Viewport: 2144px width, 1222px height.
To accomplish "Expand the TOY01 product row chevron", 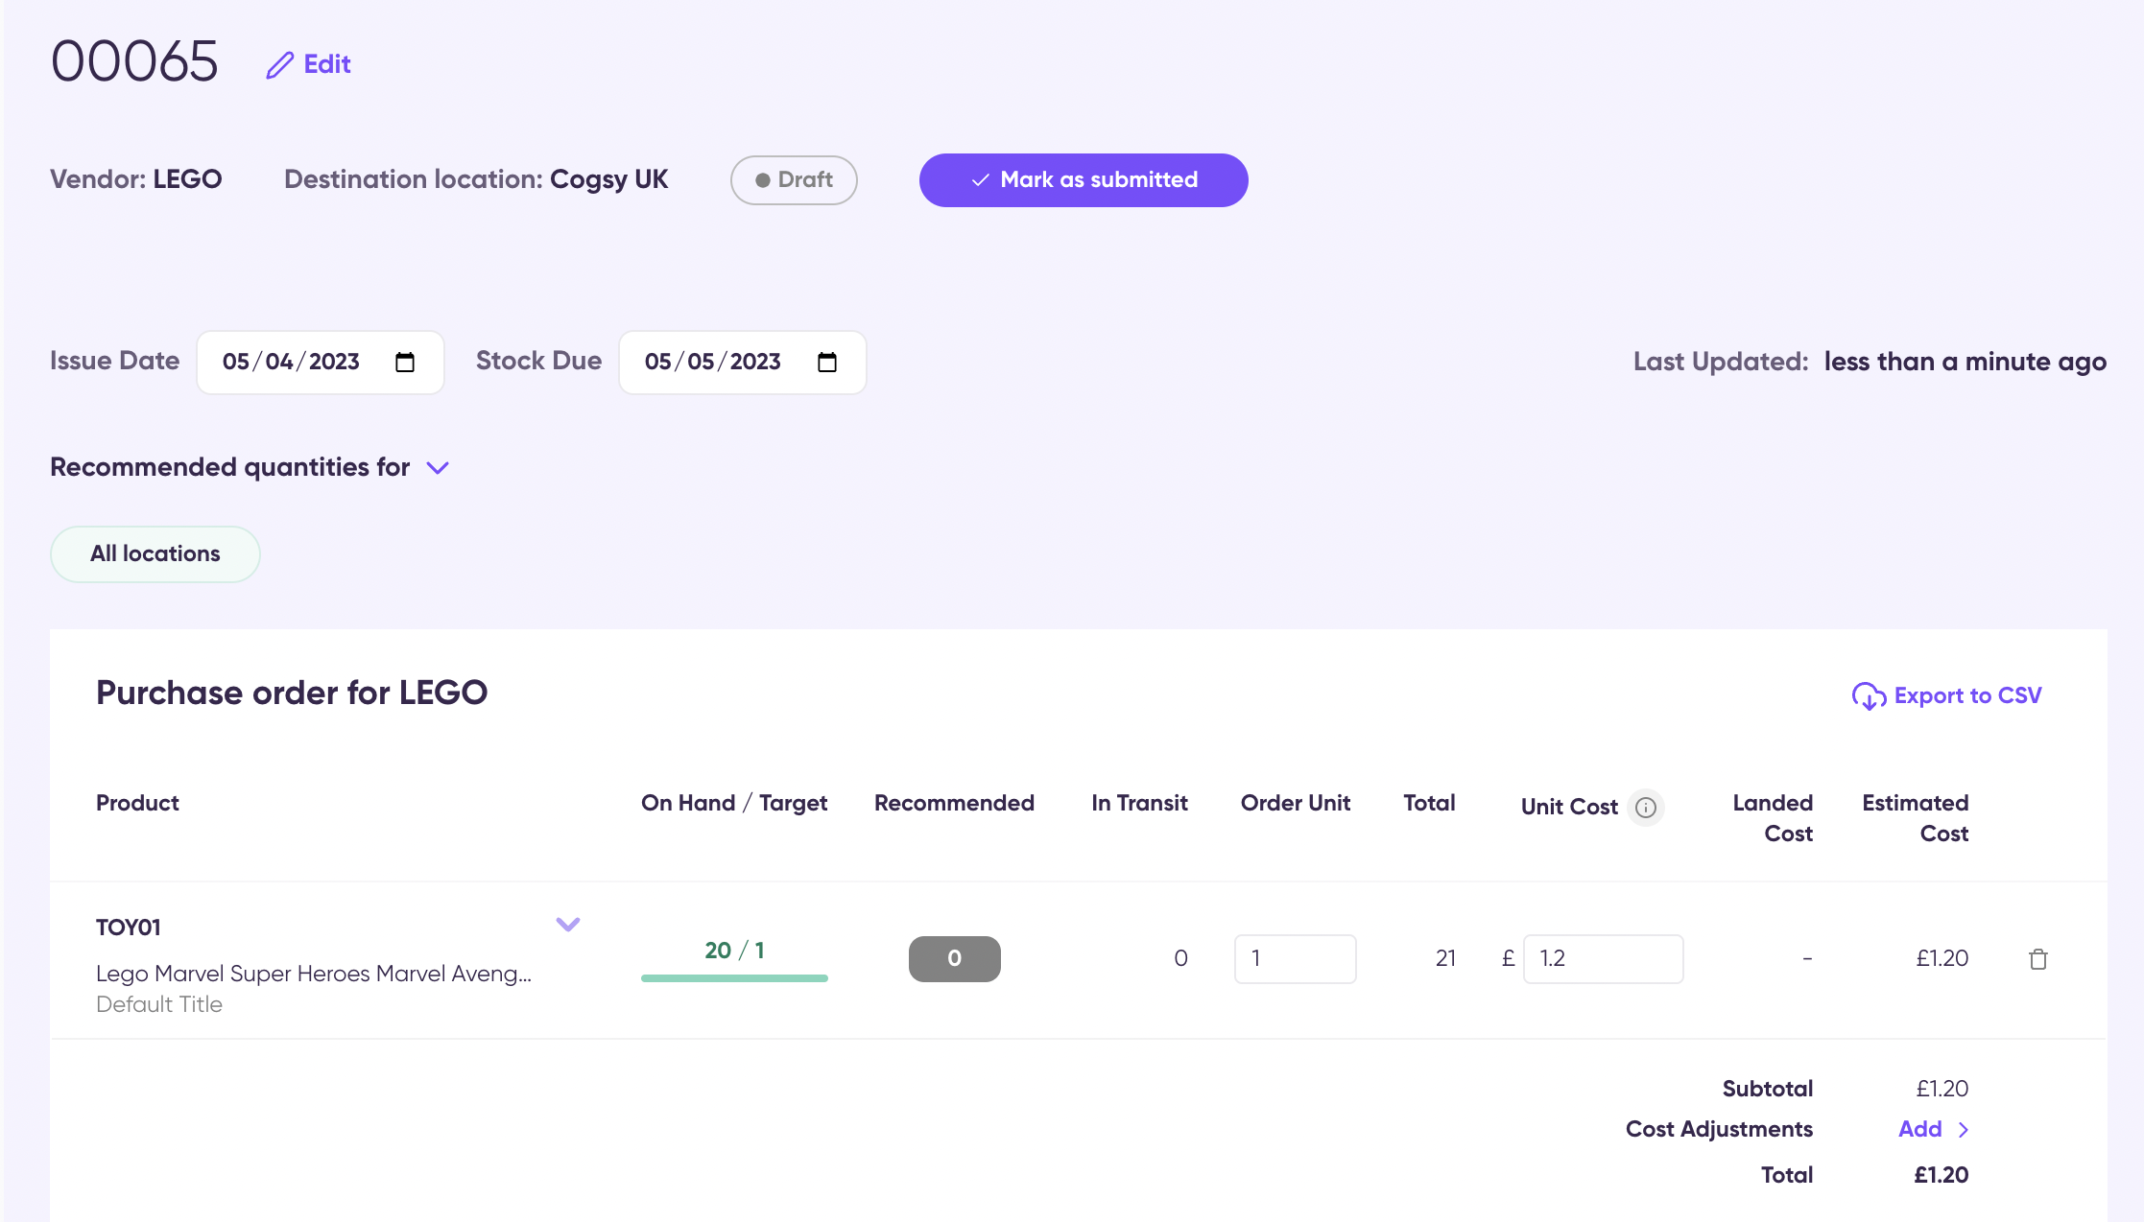I will pos(568,925).
